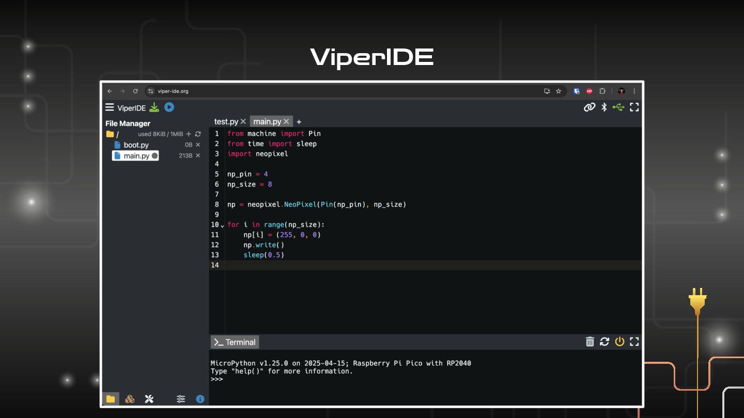Click the terminal prompt >>>
Image resolution: width=744 pixels, height=418 pixels.
[216, 379]
